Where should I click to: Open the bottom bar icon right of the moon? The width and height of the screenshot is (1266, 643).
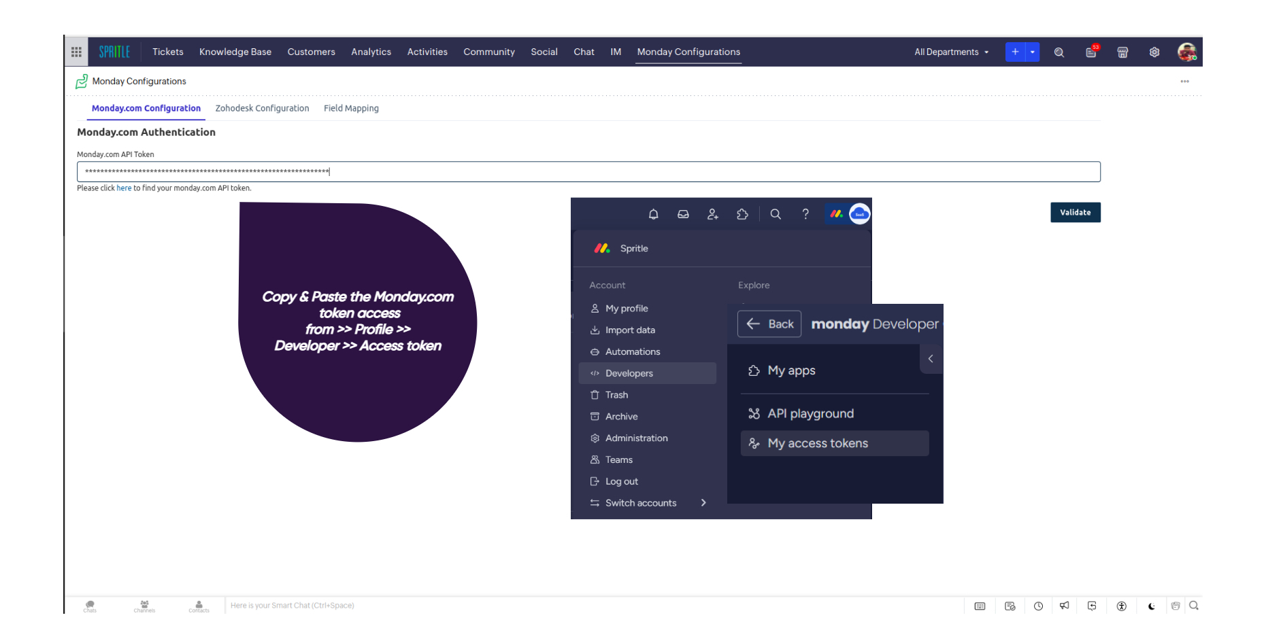1176,606
